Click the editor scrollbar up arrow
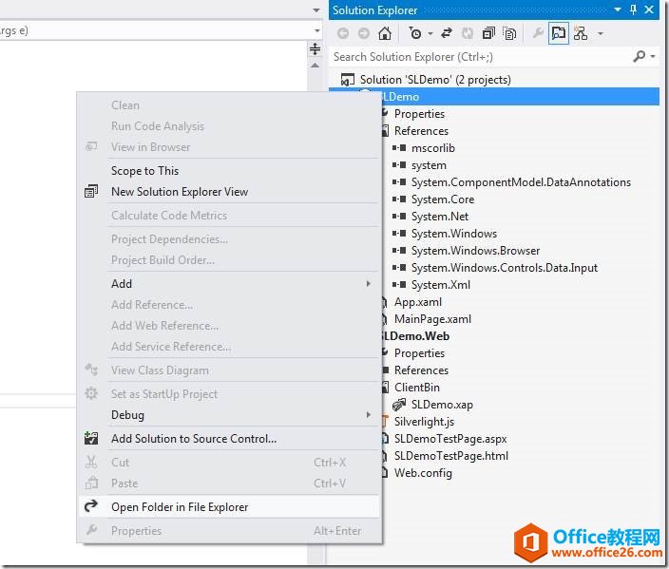Viewport: 669px width, 569px height. pyautogui.click(x=315, y=66)
